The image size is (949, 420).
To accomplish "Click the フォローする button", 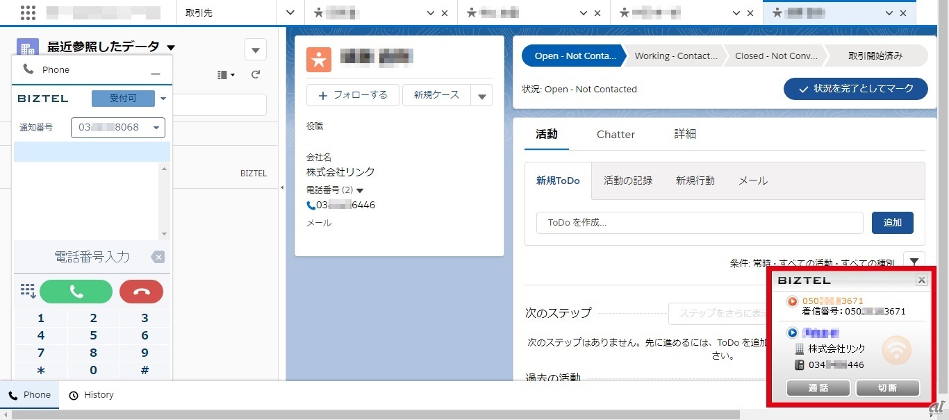I will click(353, 95).
